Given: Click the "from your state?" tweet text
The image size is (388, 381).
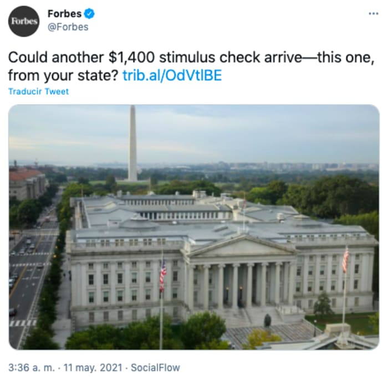Looking at the screenshot, I should pos(64,75).
